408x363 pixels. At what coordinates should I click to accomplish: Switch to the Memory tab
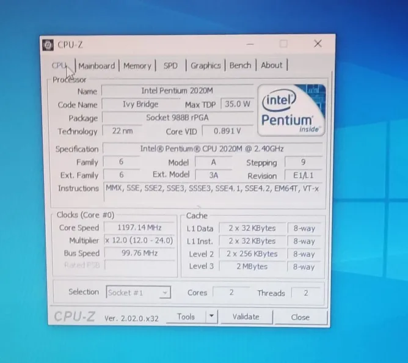[x=137, y=65]
